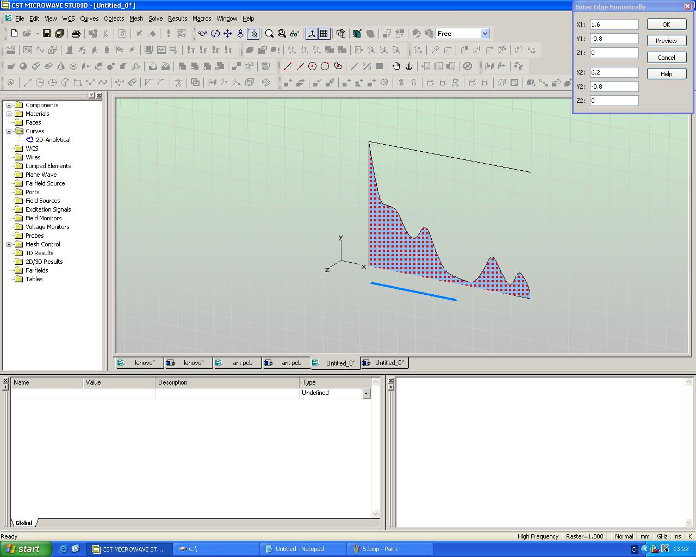Select the Rotate in view plane tool
The width and height of the screenshot is (696, 557).
click(x=215, y=34)
